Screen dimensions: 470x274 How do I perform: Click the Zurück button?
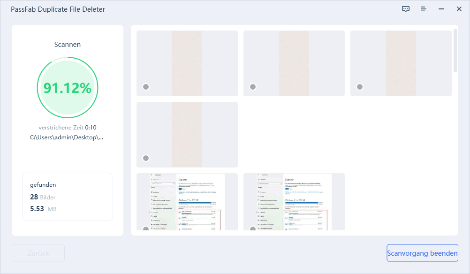pyautogui.click(x=38, y=253)
